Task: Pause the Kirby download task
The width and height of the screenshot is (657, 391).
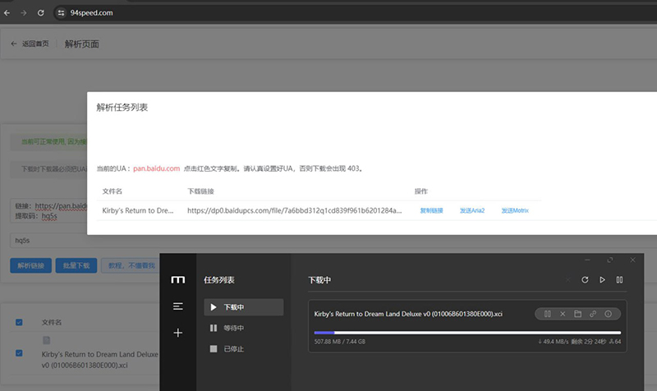Action: point(548,314)
